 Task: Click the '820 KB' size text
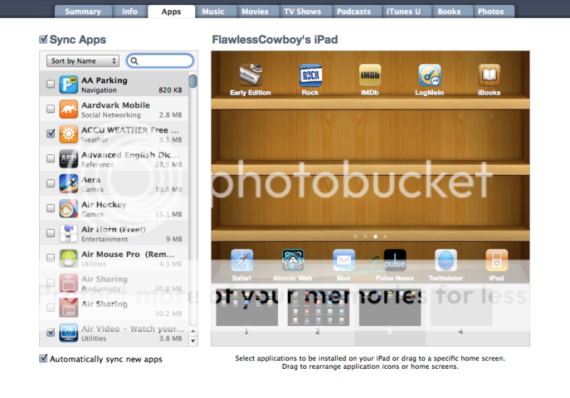pyautogui.click(x=170, y=90)
